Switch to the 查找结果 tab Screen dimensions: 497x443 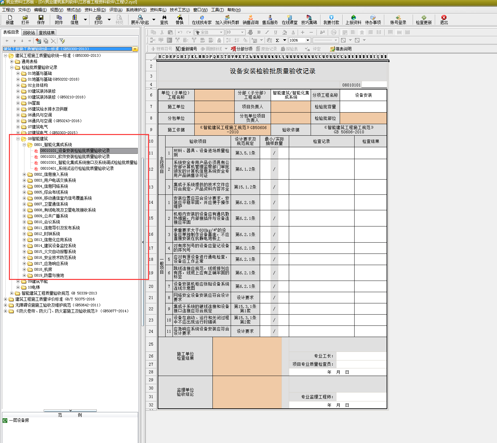point(47,33)
